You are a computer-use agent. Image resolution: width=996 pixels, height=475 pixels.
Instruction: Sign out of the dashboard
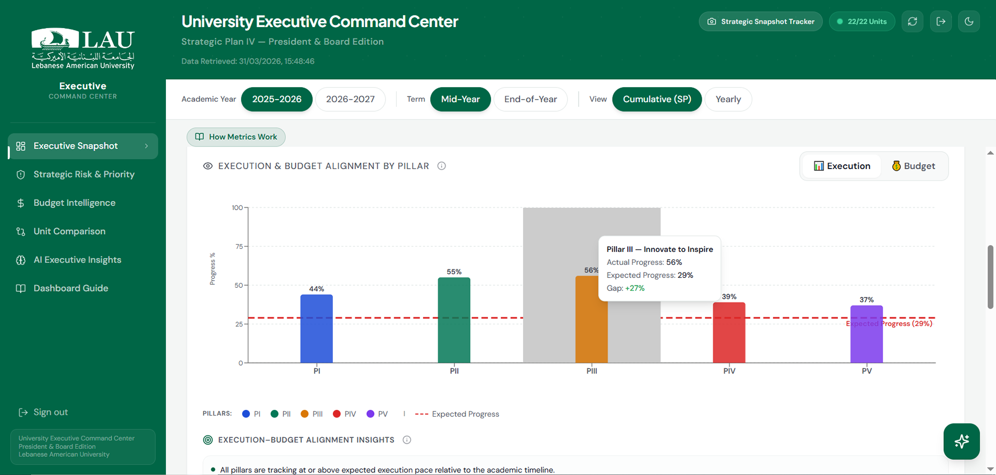tap(50, 412)
